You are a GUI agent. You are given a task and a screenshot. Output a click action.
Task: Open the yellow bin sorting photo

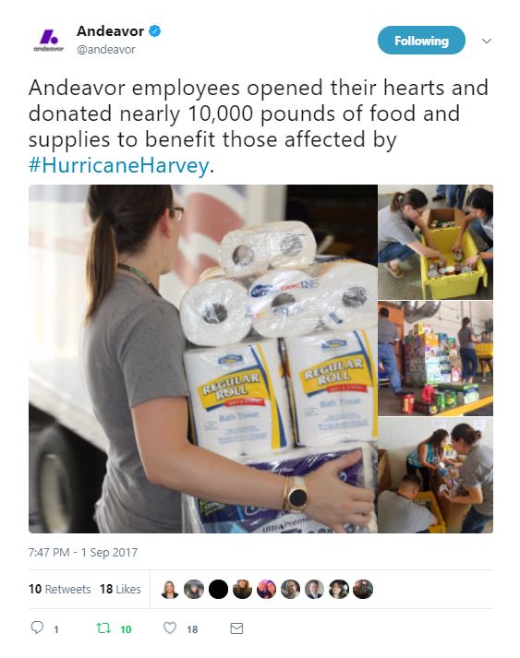[436, 242]
